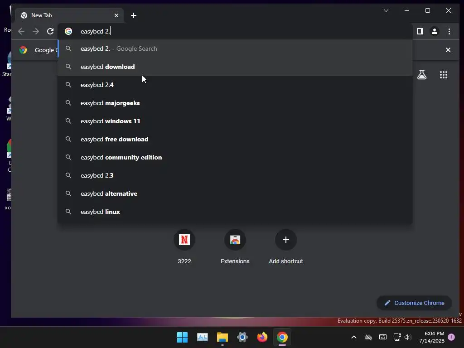Open the tab search chevron

pyautogui.click(x=386, y=10)
